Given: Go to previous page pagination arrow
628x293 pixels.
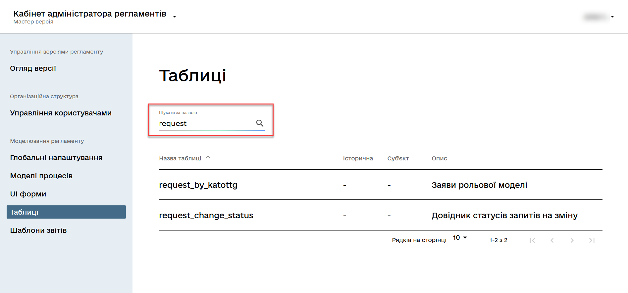Looking at the screenshot, I should [x=552, y=240].
